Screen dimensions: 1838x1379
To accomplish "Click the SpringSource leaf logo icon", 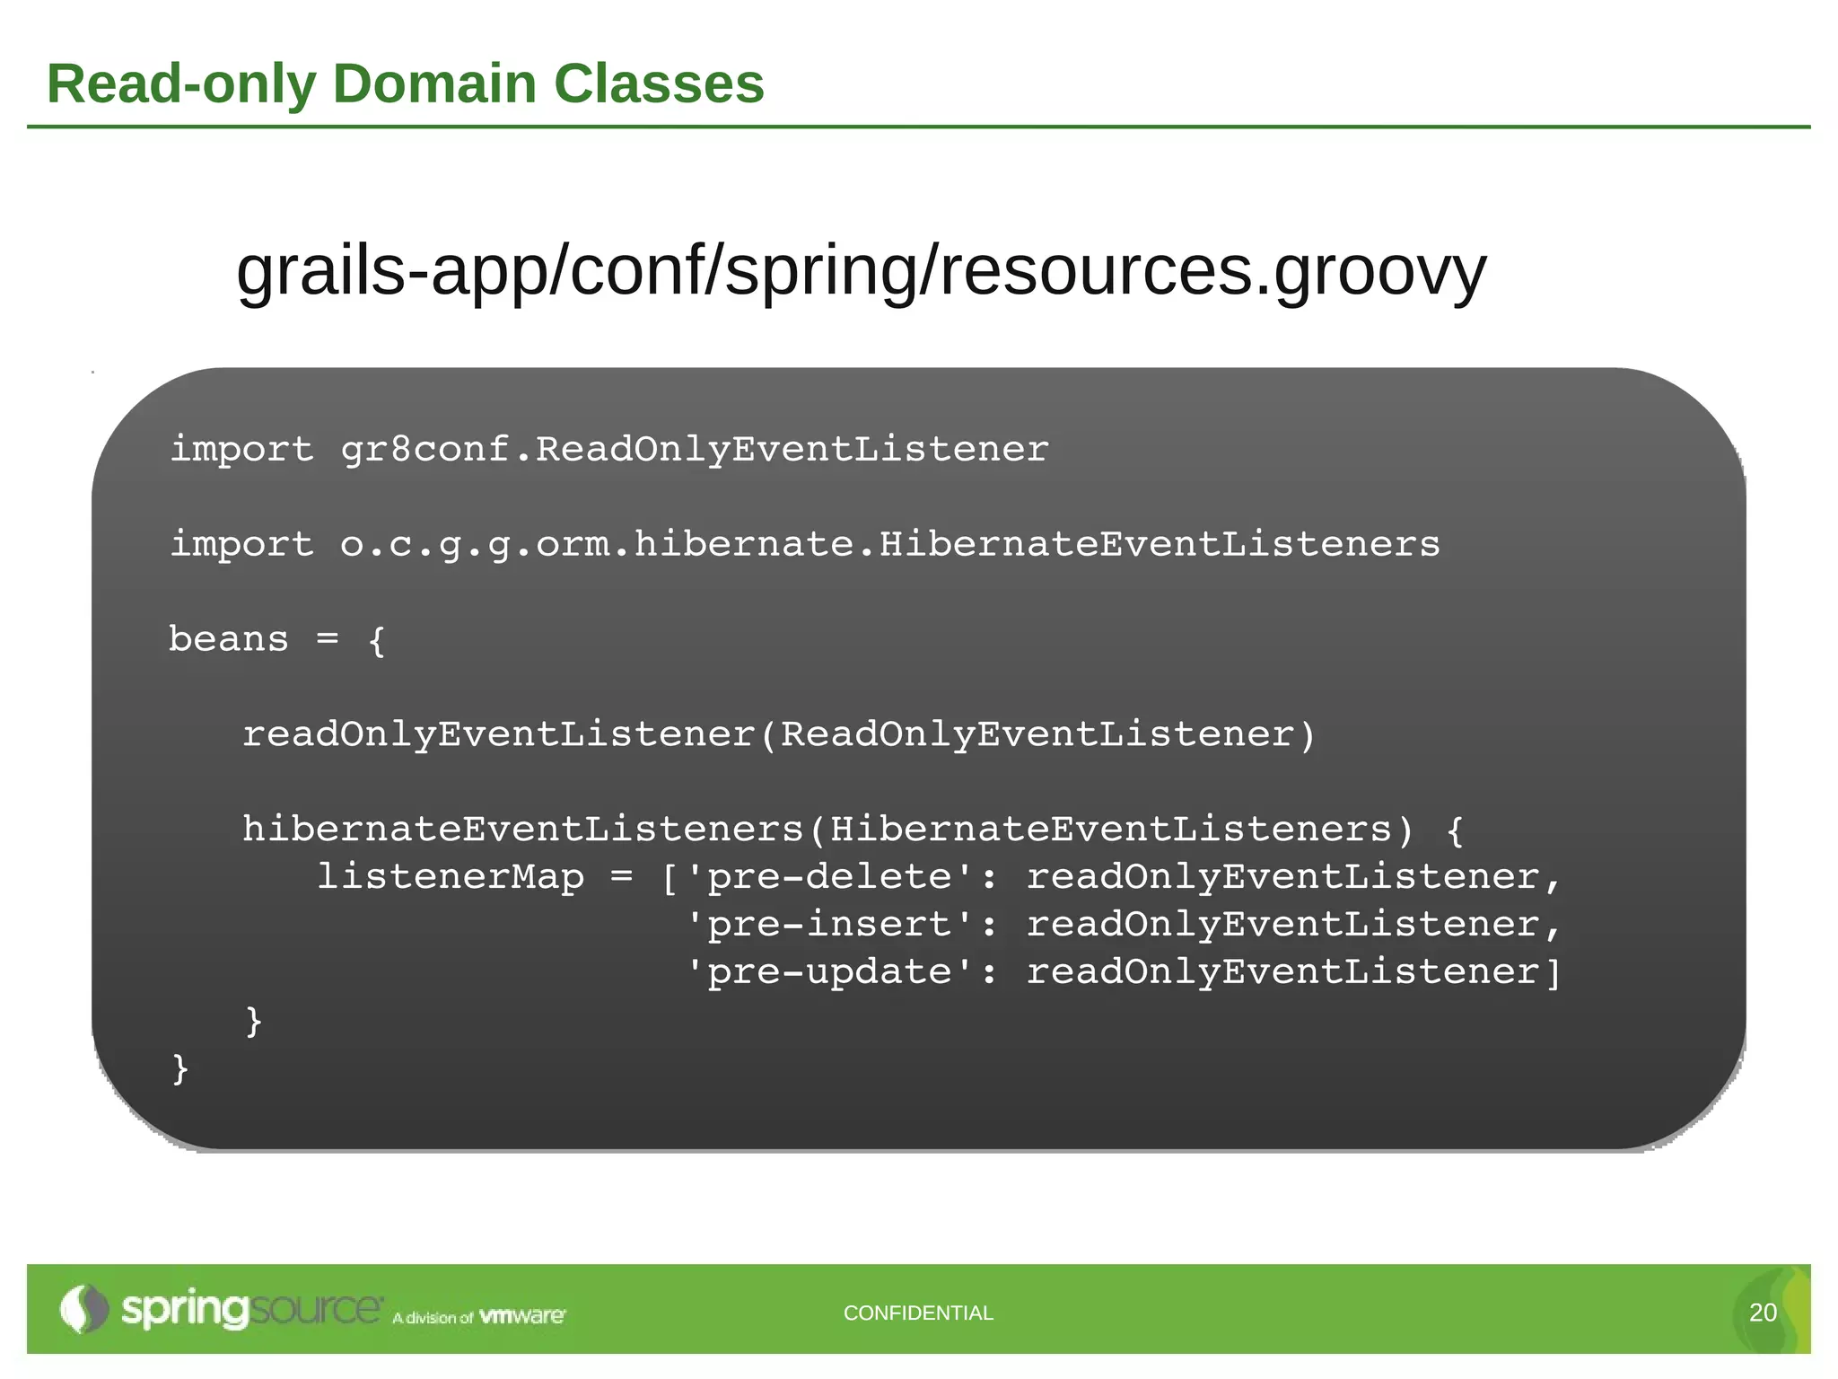I will point(83,1309).
